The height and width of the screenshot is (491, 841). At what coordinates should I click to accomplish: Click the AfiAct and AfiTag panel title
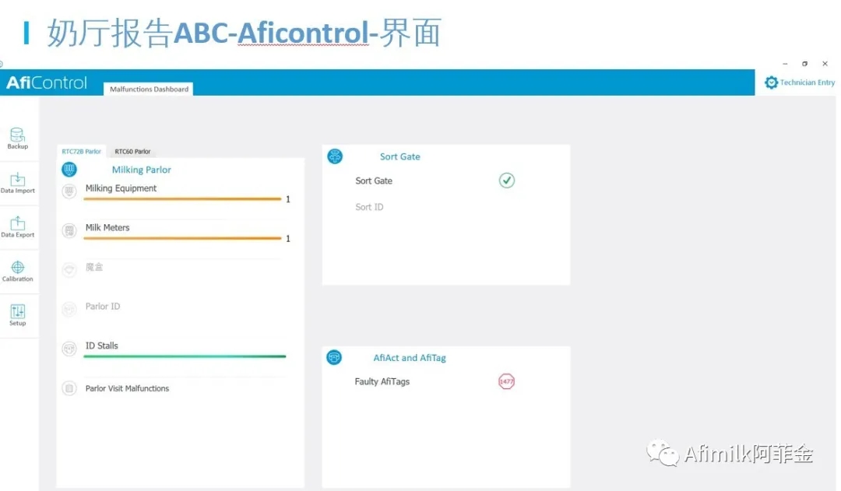(410, 357)
